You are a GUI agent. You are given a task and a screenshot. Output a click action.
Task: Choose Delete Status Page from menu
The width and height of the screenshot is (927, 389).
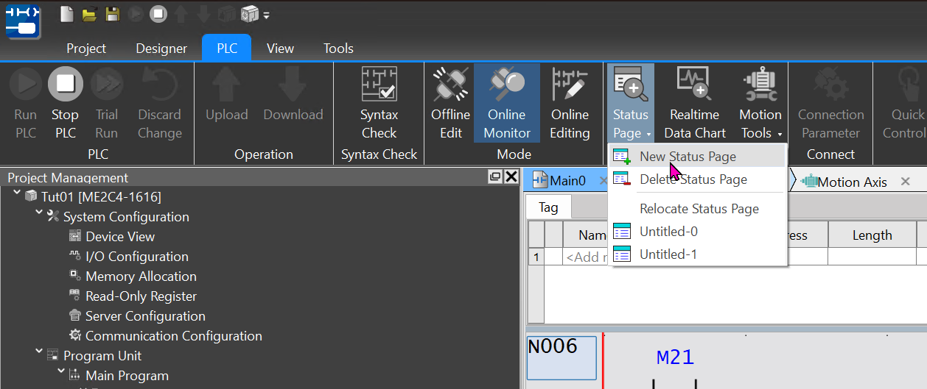[693, 179]
